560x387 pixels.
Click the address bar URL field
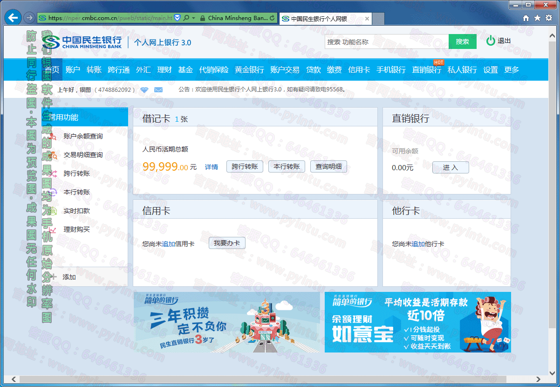(110, 18)
